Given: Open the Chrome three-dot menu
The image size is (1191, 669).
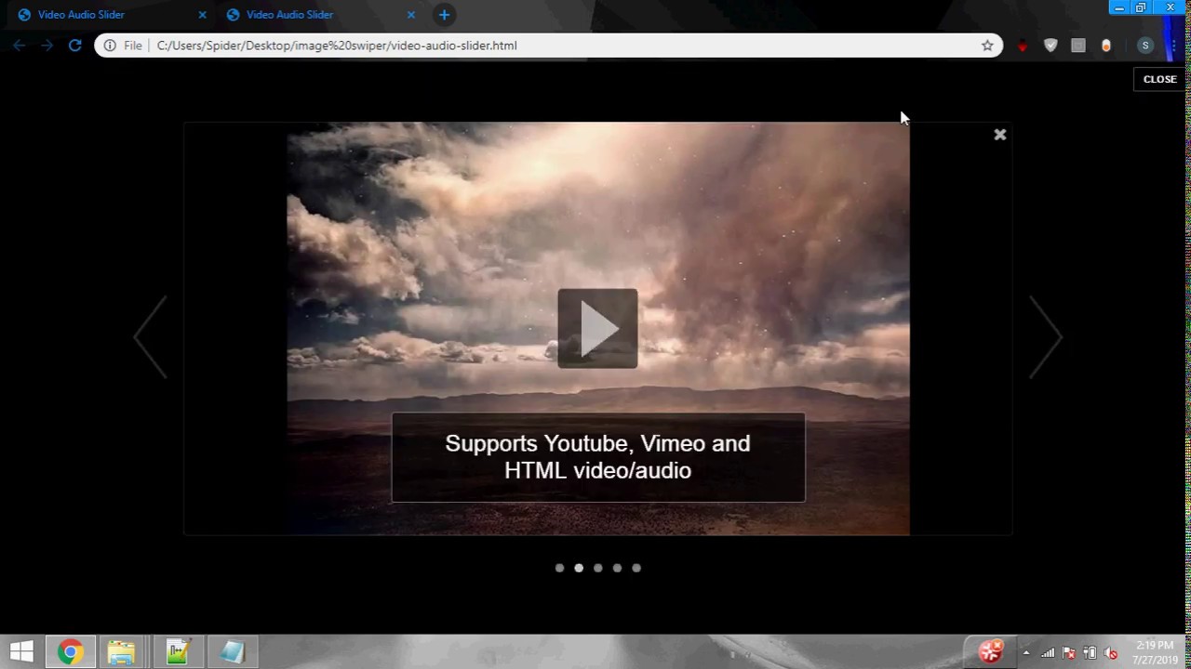Looking at the screenshot, I should point(1174,46).
